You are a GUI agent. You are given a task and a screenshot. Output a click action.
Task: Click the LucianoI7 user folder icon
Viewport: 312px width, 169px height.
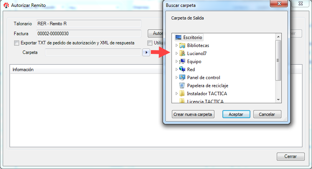182,54
